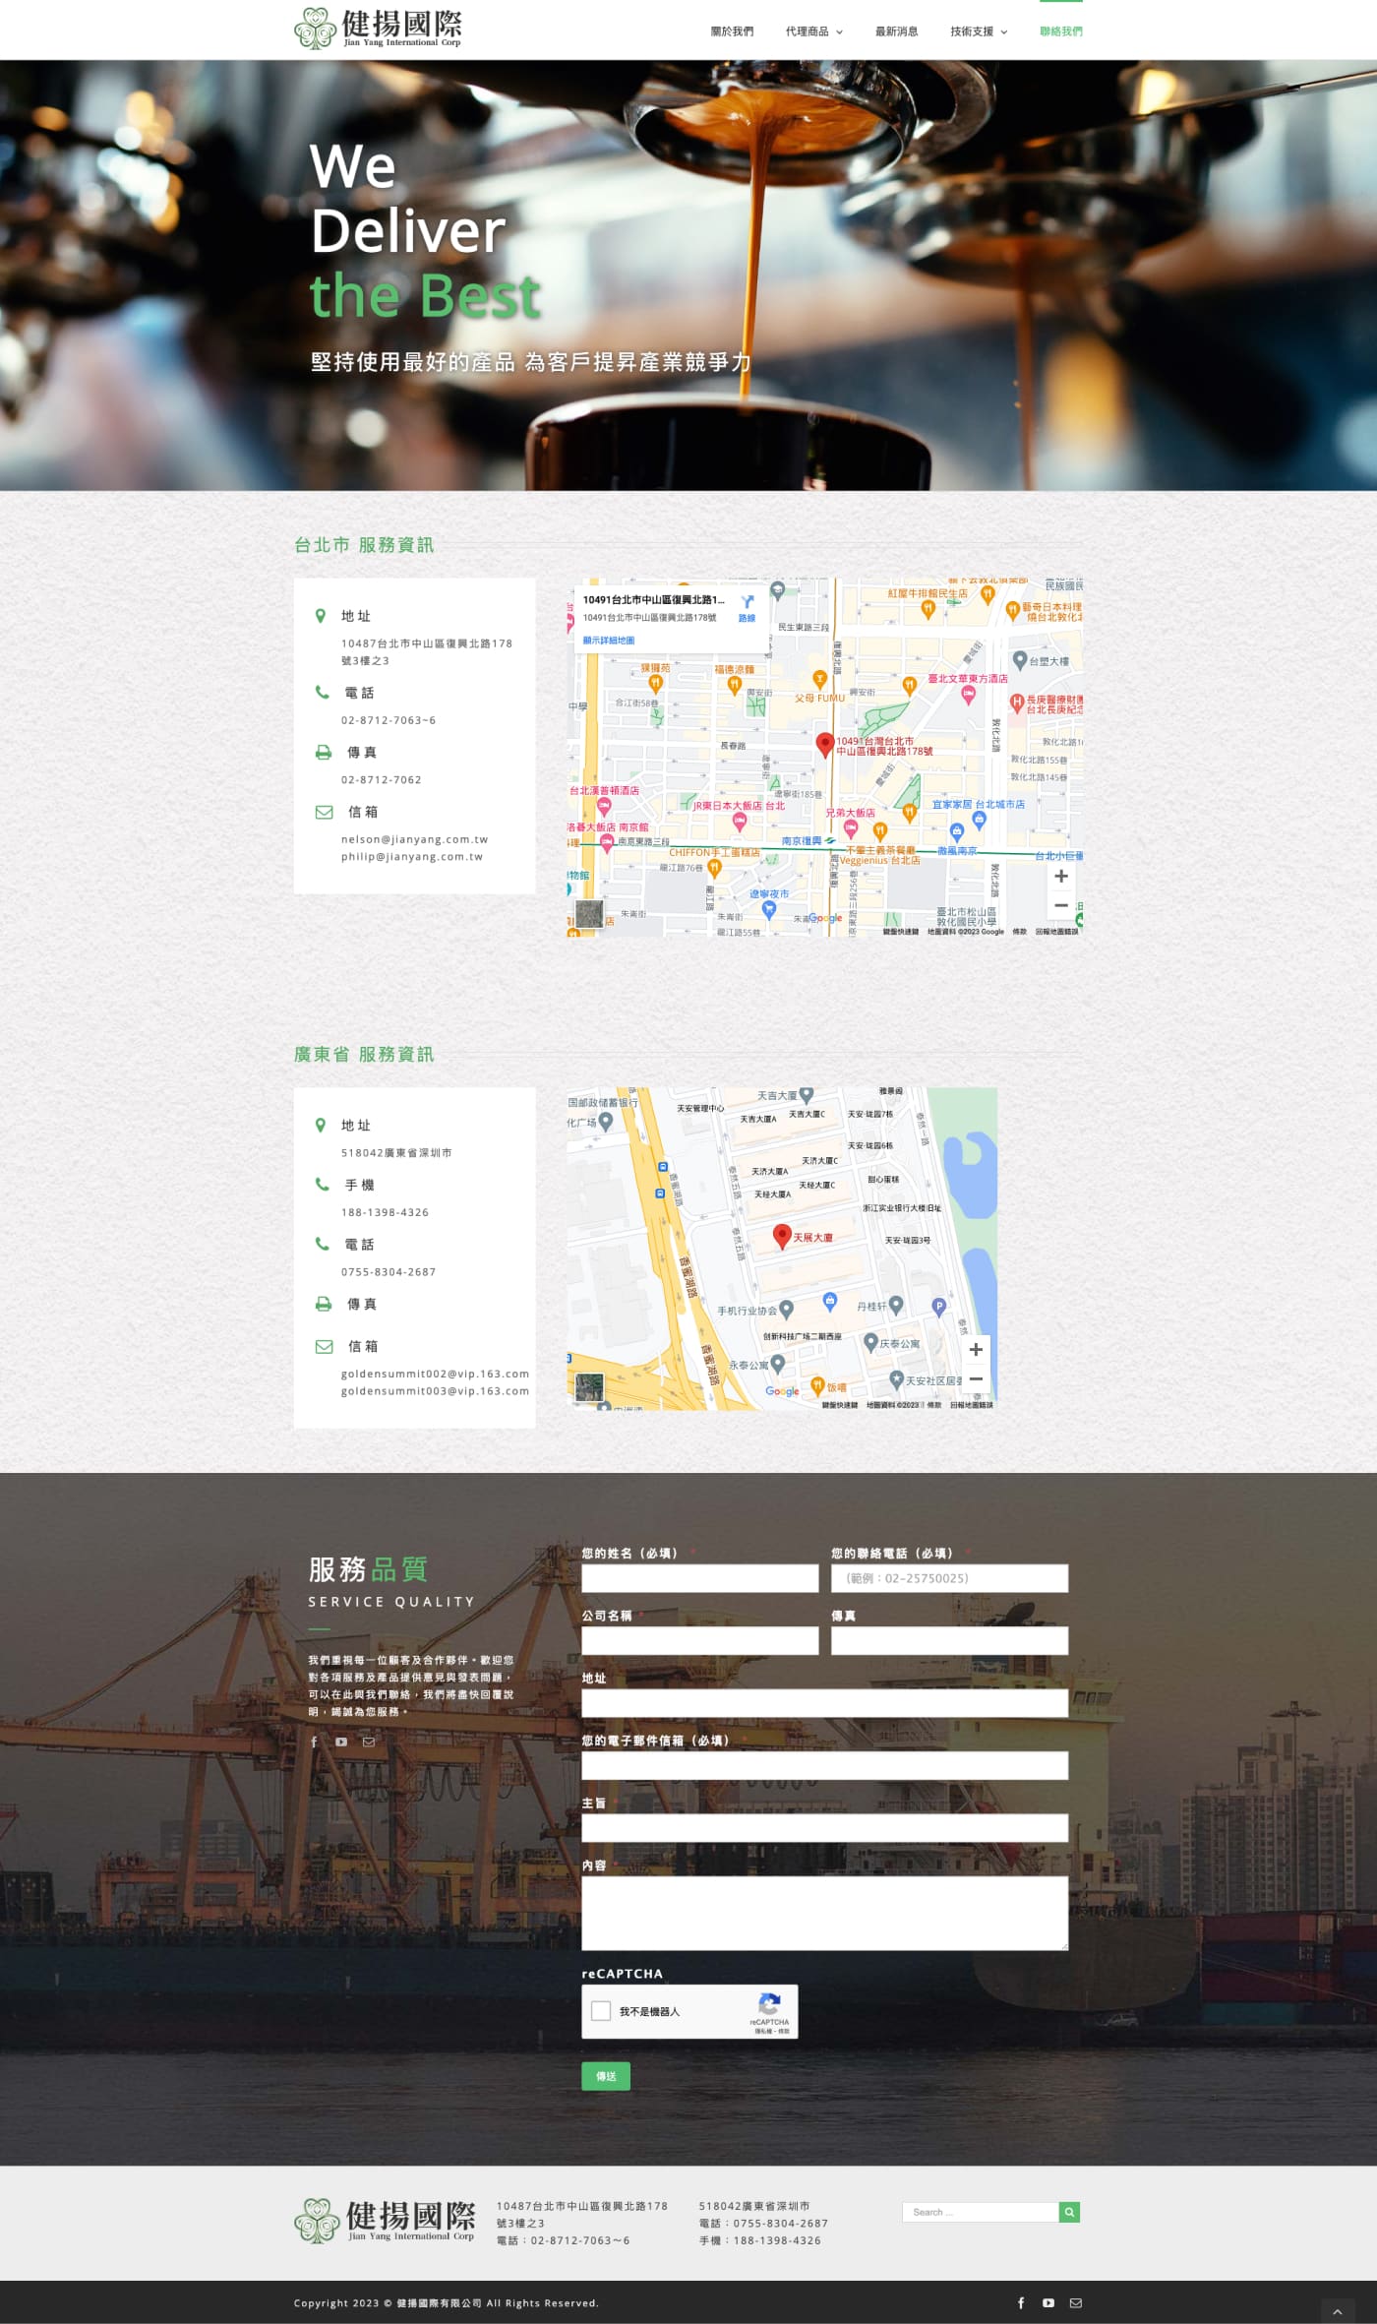Click the footer search magnifier button
1377x2324 pixels.
pyautogui.click(x=1069, y=2212)
